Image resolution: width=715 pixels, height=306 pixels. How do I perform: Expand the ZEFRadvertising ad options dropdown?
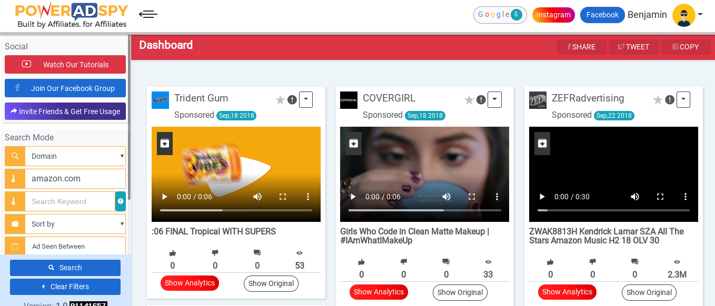click(x=683, y=99)
